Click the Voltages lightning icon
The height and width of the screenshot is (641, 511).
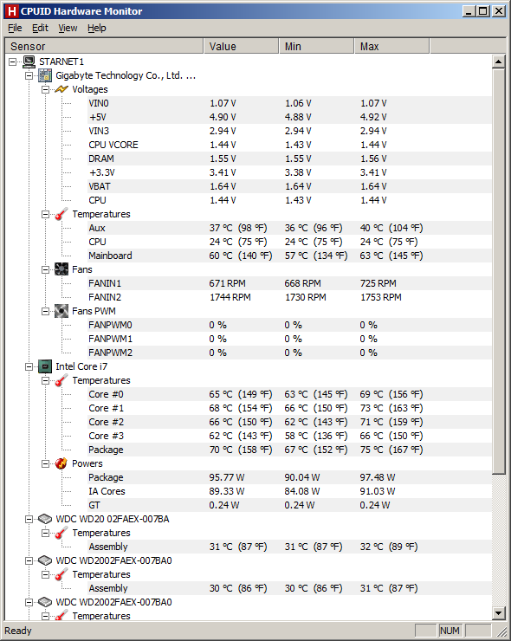click(61, 89)
